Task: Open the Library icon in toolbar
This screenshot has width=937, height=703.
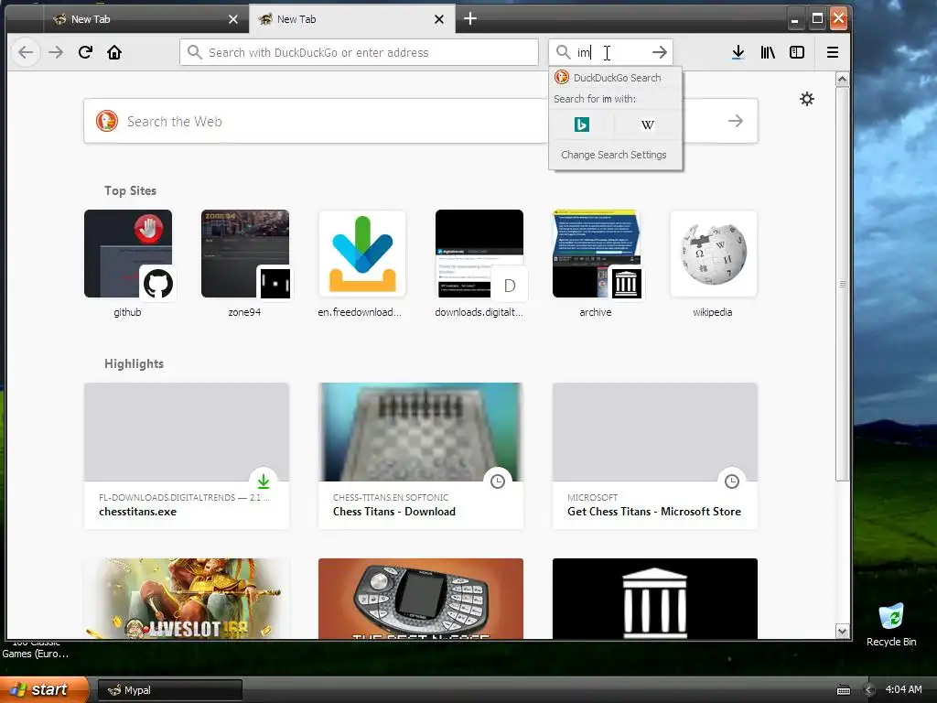Action: pyautogui.click(x=768, y=52)
